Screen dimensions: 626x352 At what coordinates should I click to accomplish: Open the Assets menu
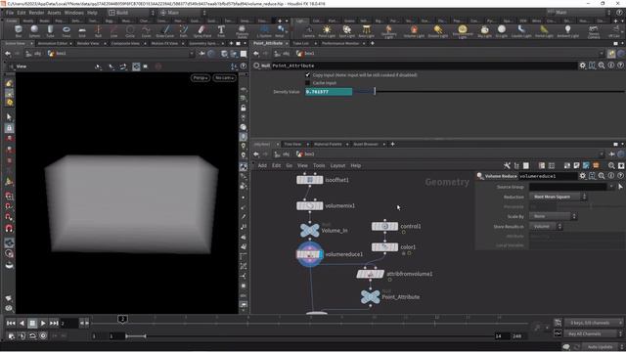54,13
